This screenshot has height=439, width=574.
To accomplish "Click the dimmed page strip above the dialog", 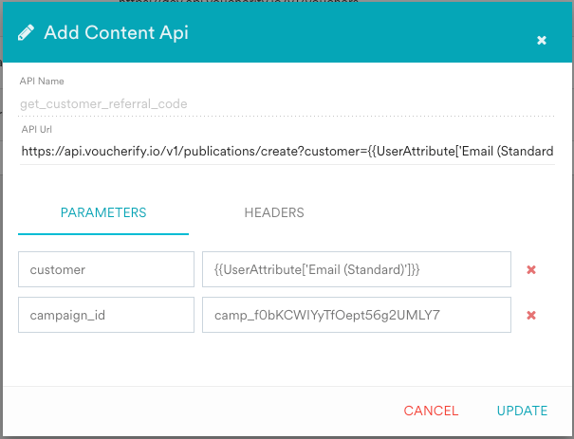I will pos(285,3).
